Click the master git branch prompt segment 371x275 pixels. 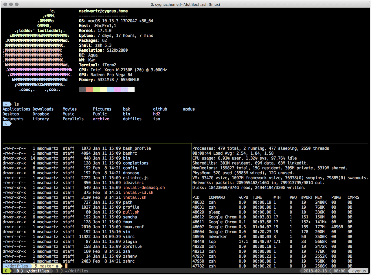coord(47,266)
